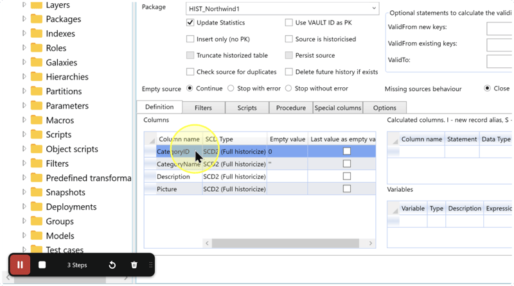Toggle Last value checkbox for CategoryID row

pyautogui.click(x=346, y=151)
